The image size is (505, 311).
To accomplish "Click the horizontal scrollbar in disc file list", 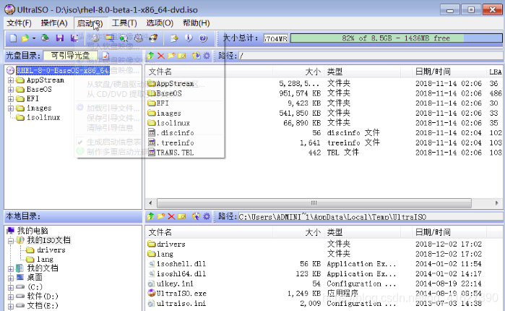I will [314, 203].
